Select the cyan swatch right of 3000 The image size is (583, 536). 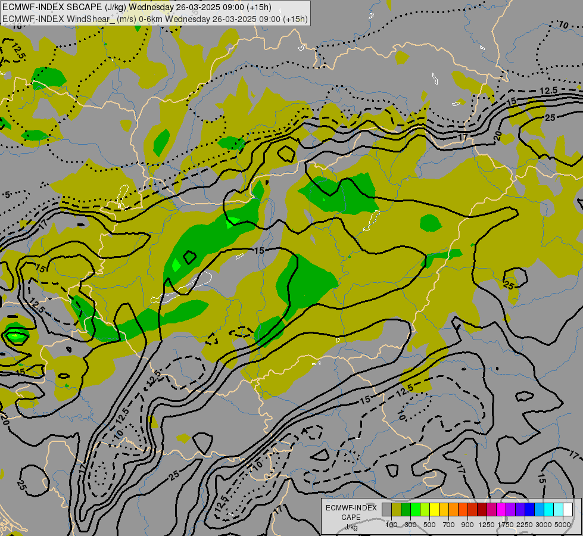549,509
